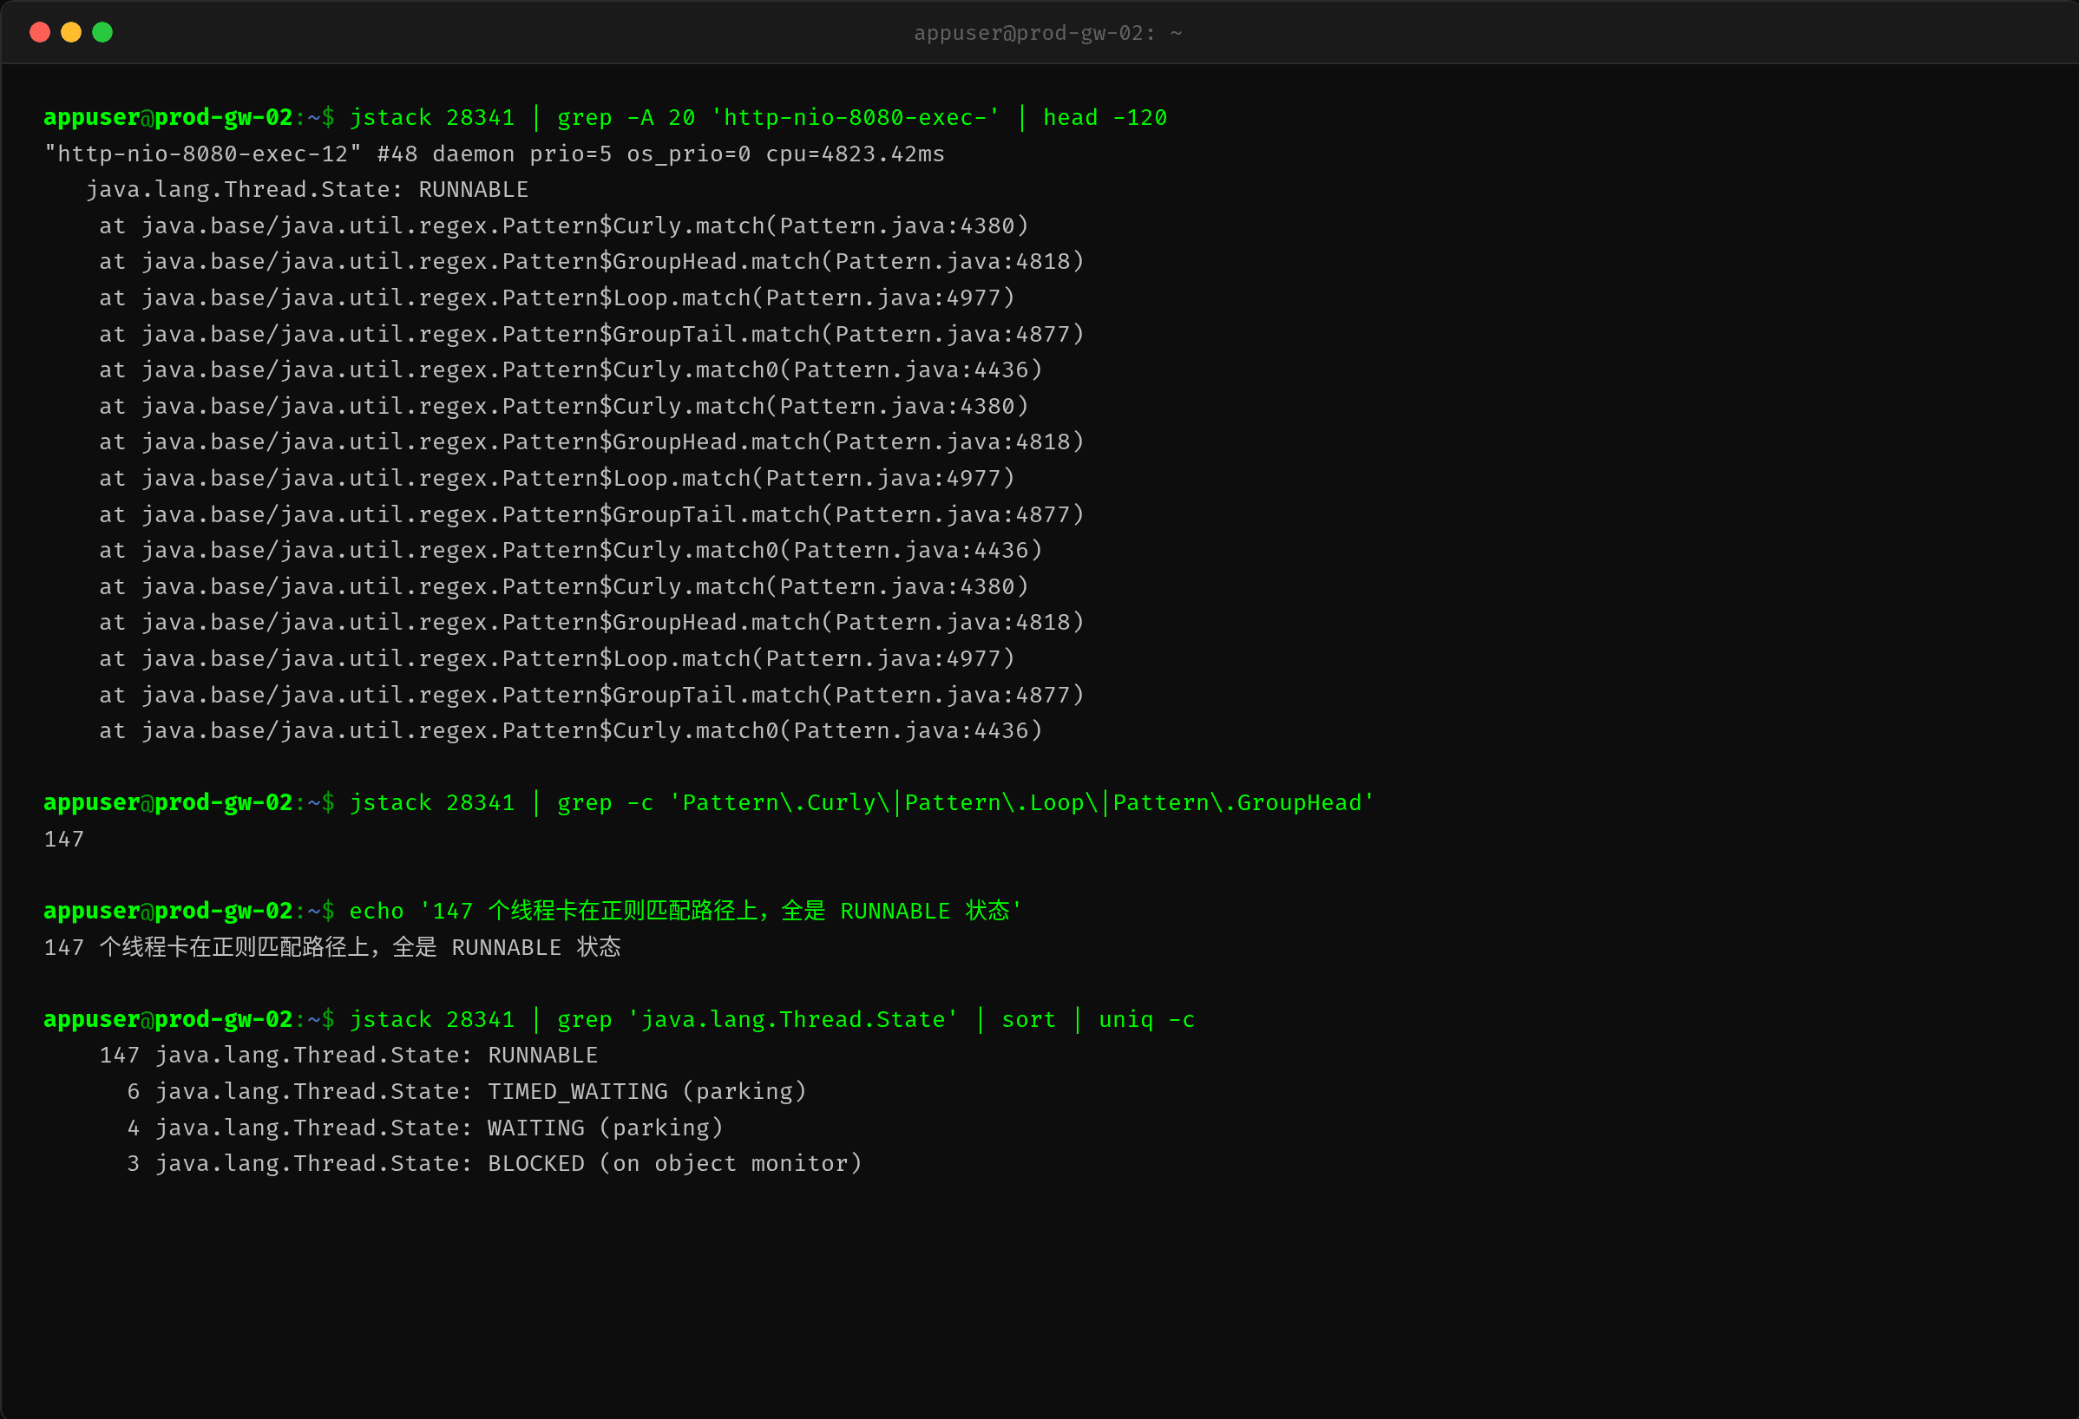Viewport: 2079px width, 1419px height.
Task: Click the sort command in the pipeline
Action: (x=1028, y=1019)
